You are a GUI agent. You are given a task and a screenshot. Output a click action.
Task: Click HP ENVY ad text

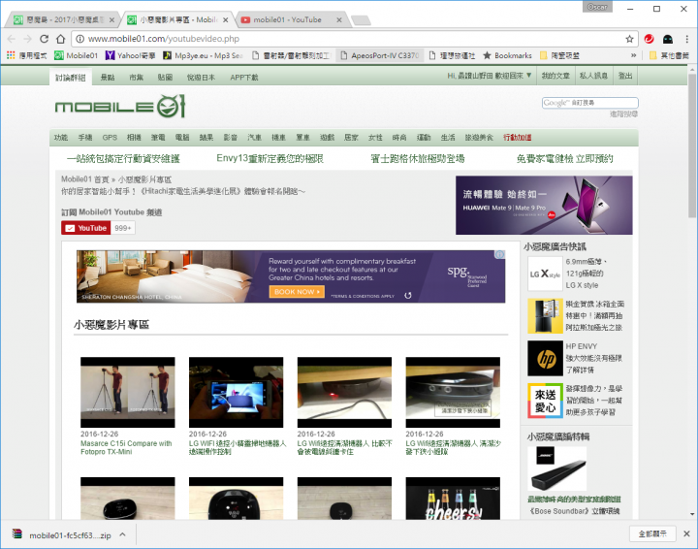coord(582,346)
